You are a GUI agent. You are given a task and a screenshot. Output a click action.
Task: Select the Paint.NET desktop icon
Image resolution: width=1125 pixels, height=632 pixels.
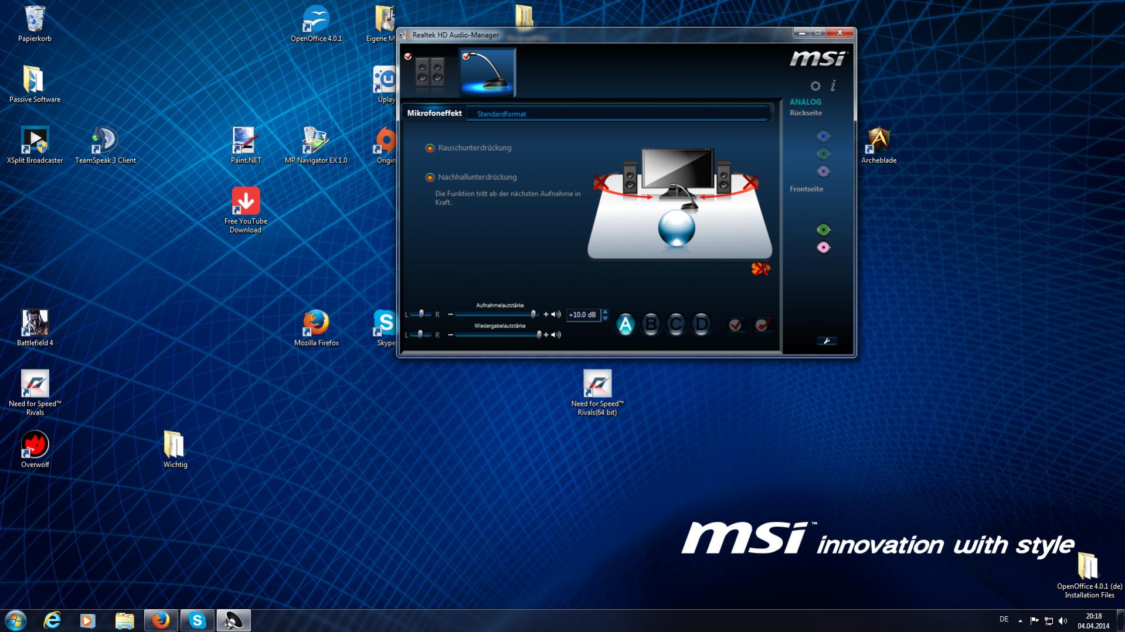(246, 145)
